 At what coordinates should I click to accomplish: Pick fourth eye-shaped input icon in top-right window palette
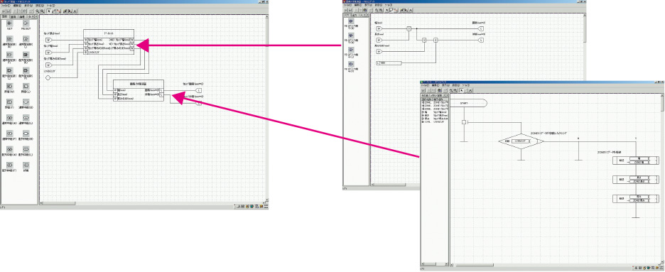pos(351,63)
